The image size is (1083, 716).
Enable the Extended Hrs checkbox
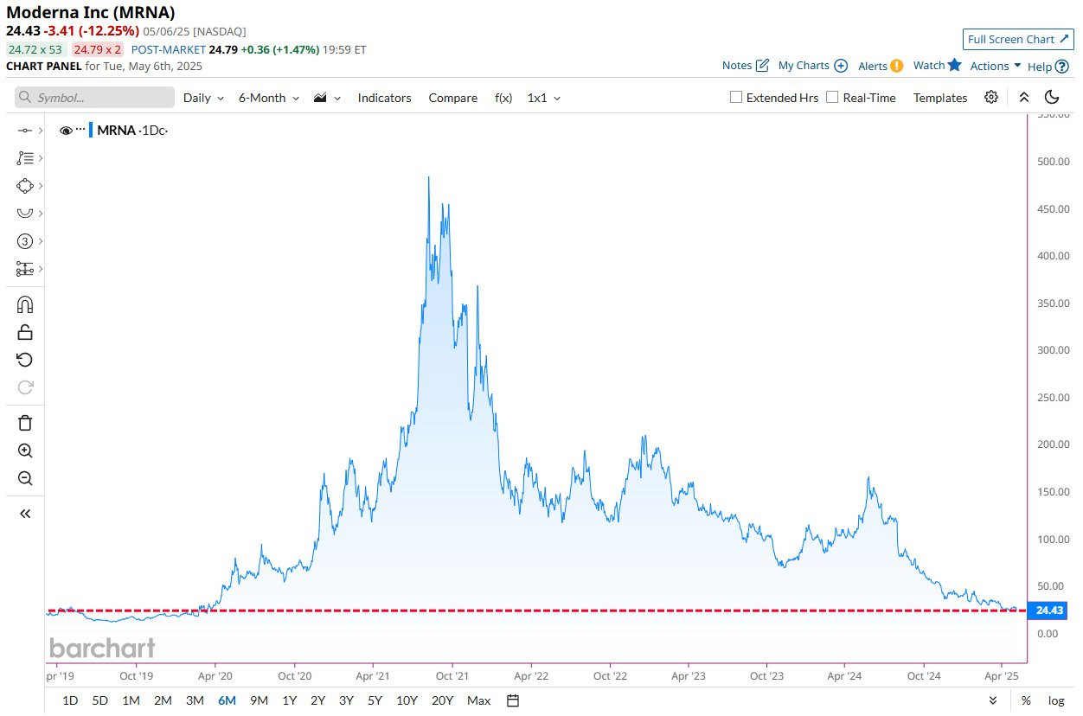[x=736, y=98]
